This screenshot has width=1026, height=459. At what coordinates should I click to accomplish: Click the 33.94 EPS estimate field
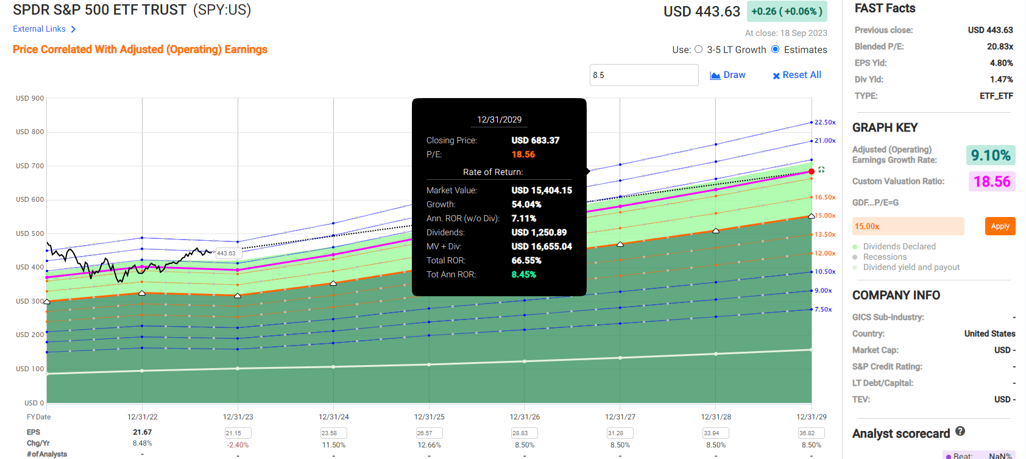pos(716,433)
